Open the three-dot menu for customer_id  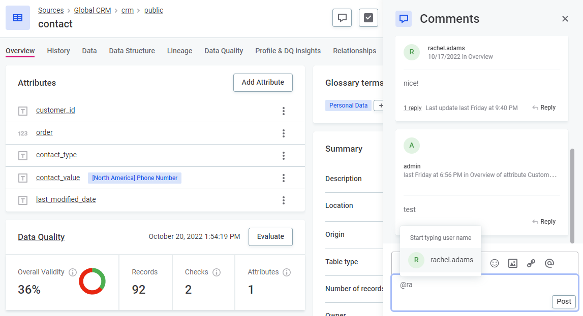(x=284, y=111)
